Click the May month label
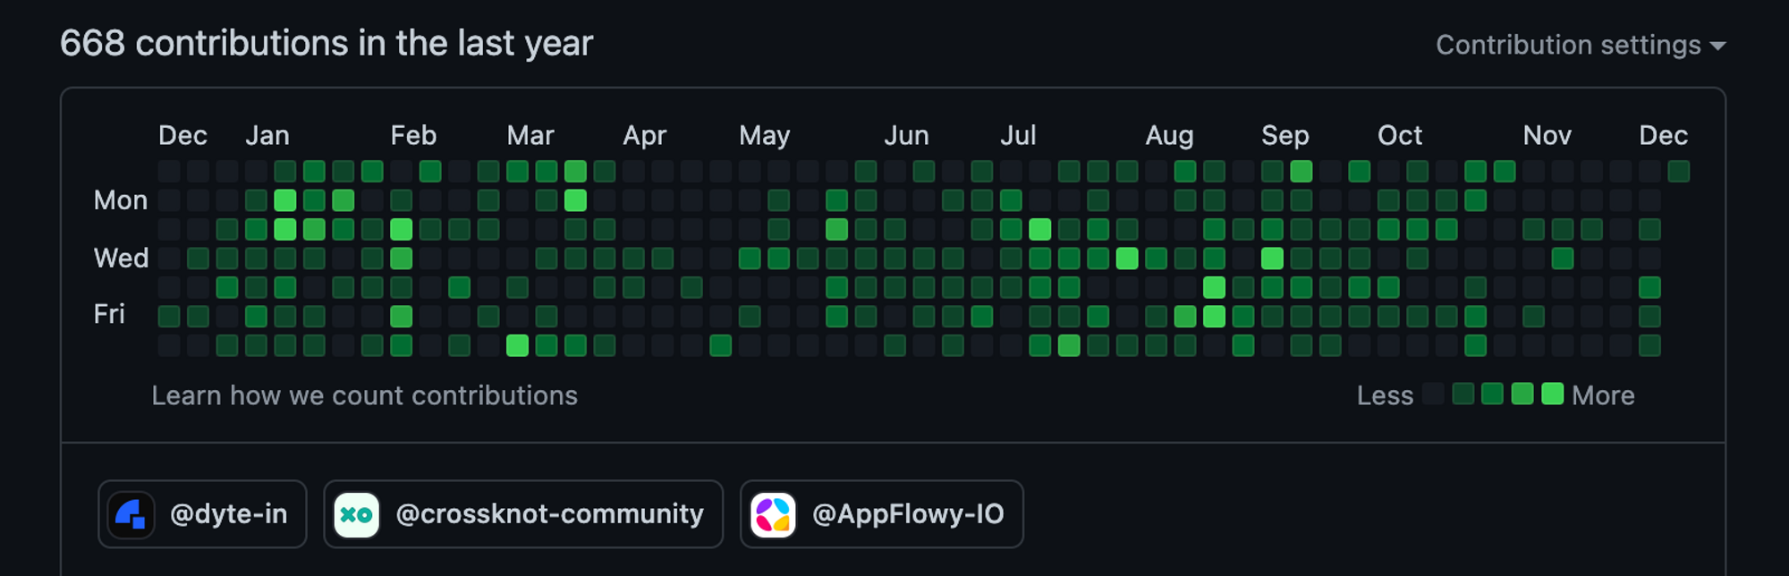 coord(765,135)
